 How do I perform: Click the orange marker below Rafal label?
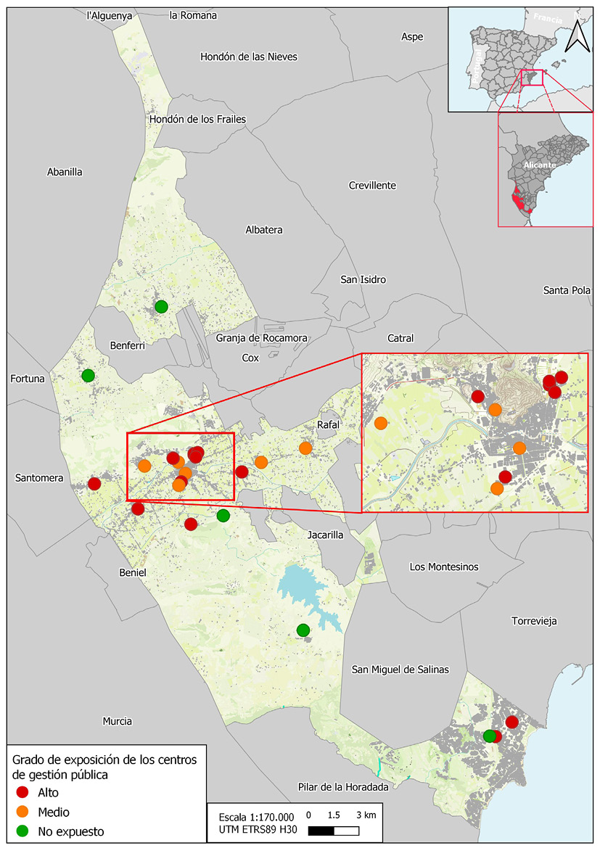click(x=305, y=448)
